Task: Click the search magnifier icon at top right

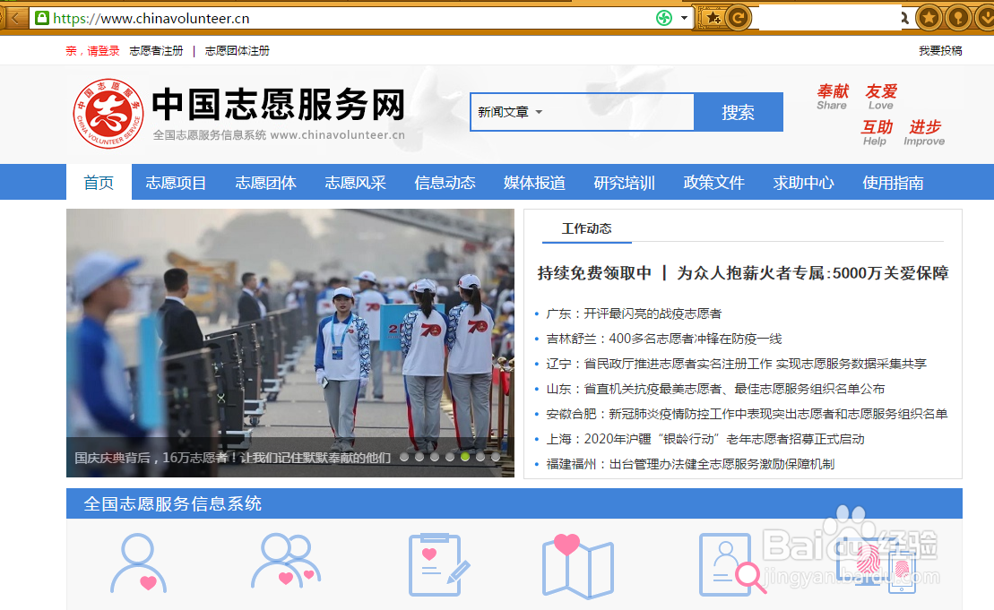Action: (903, 17)
